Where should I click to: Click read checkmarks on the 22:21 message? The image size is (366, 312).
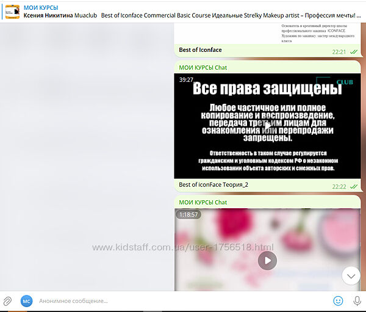tap(354, 52)
